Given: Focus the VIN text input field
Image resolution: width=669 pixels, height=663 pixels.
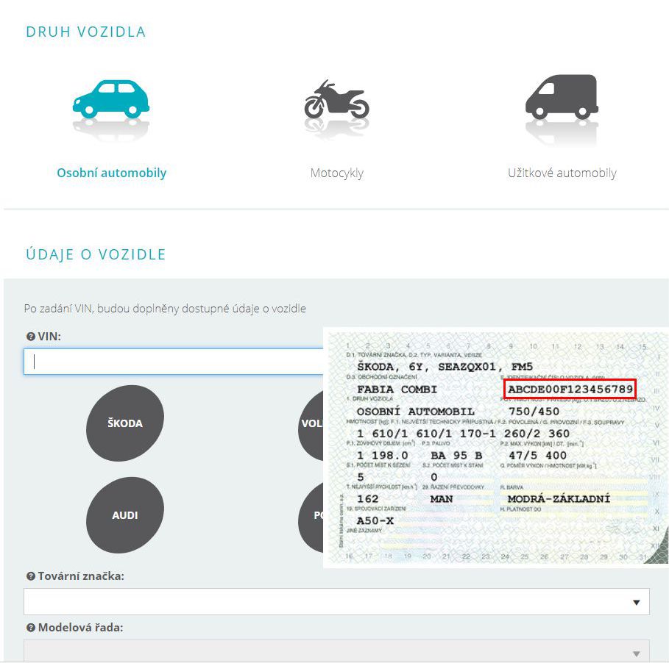Looking at the screenshot, I should click(174, 362).
